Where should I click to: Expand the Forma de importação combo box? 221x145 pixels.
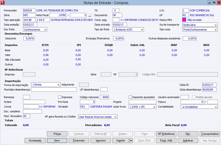click(x=58, y=85)
